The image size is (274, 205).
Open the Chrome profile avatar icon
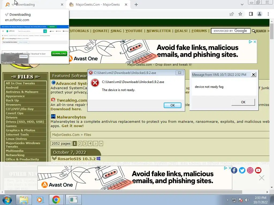(x=260, y=14)
